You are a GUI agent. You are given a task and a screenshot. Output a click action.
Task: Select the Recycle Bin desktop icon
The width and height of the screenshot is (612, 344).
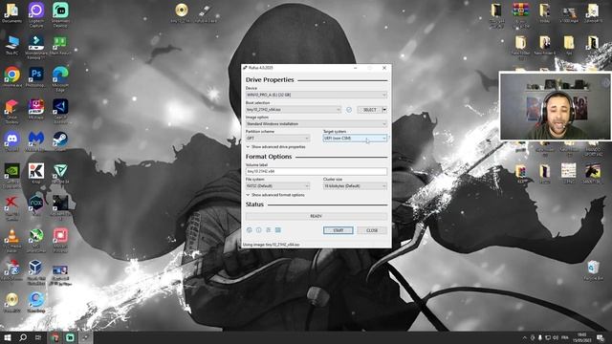click(x=593, y=269)
